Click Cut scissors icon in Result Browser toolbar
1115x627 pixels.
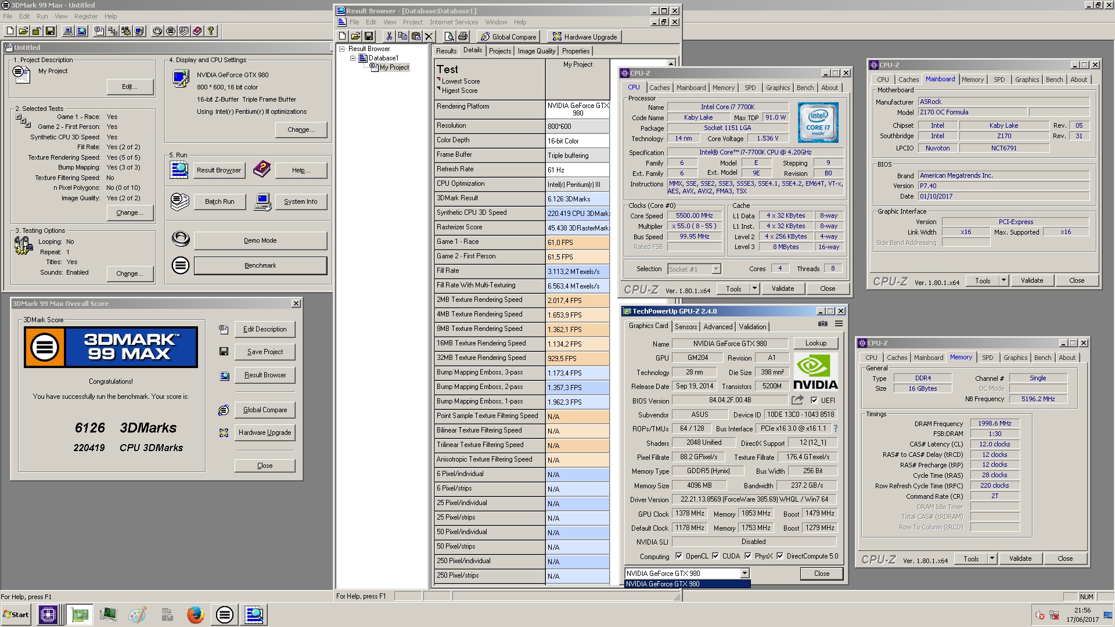point(389,36)
